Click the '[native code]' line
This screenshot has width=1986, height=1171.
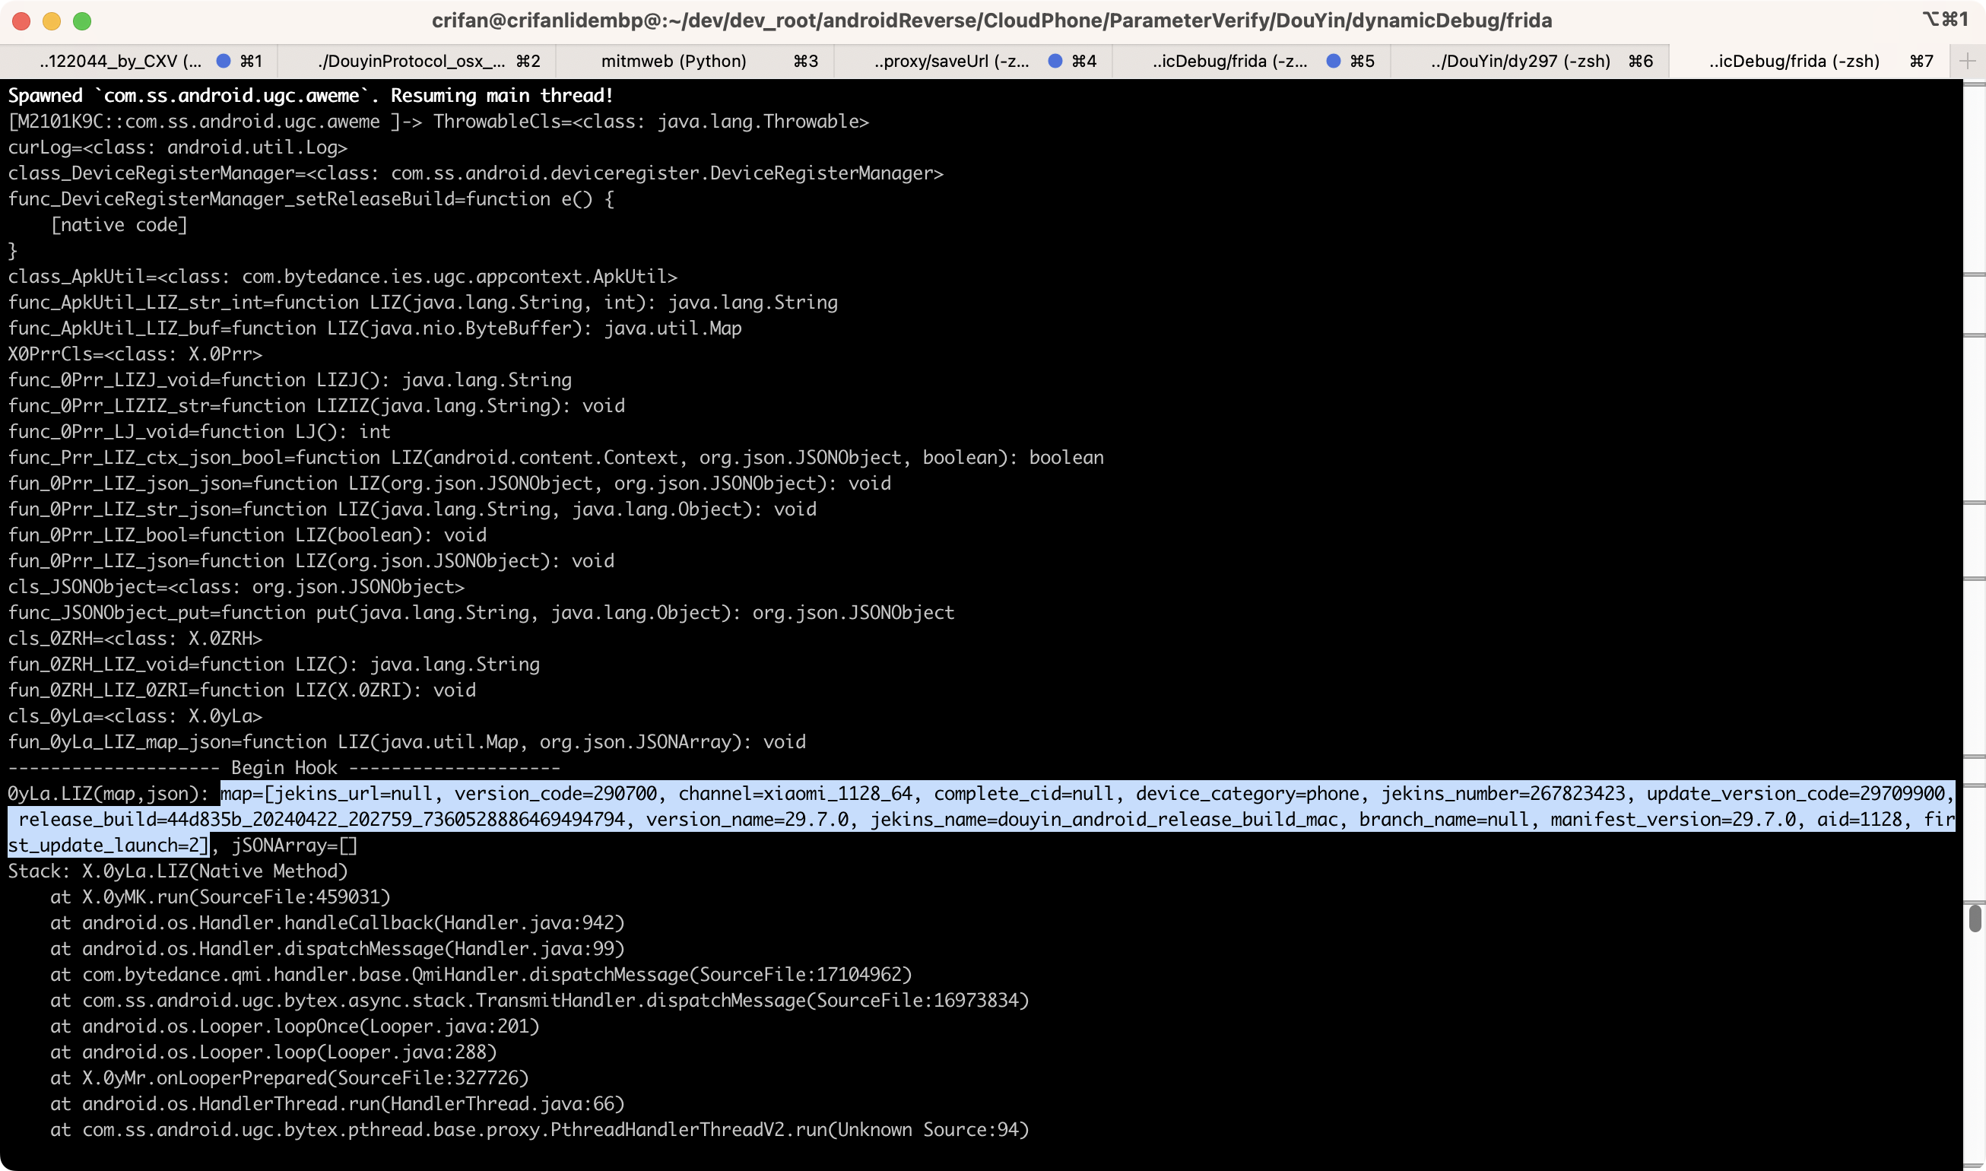pyautogui.click(x=119, y=225)
